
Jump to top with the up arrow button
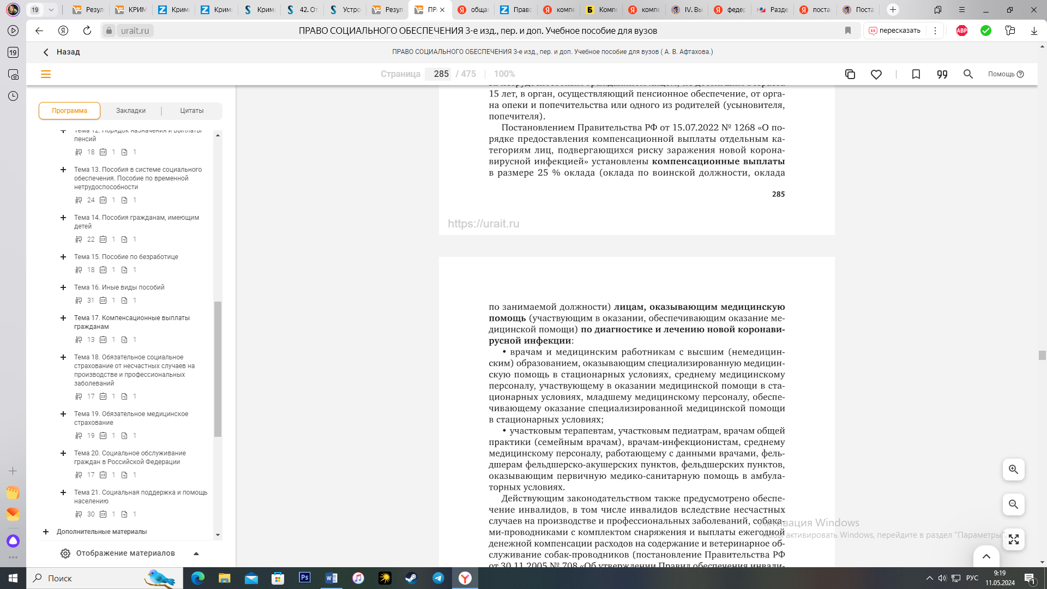(986, 556)
